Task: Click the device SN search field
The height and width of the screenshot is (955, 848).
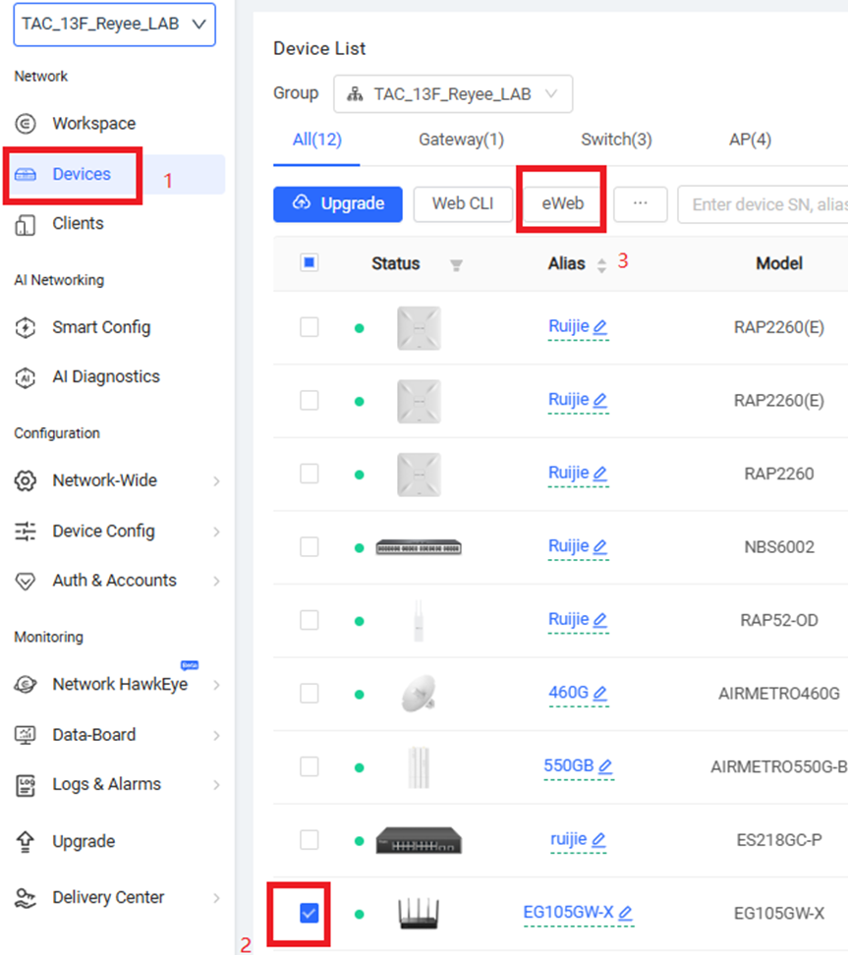Action: coord(763,204)
